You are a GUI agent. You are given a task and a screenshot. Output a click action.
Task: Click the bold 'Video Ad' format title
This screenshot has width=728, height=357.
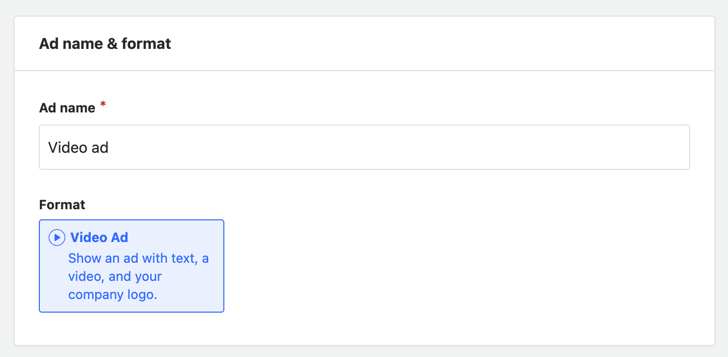[99, 237]
